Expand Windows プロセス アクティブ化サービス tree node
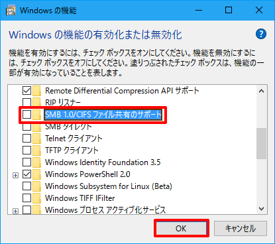The height and width of the screenshot is (244, 275). tap(15, 212)
